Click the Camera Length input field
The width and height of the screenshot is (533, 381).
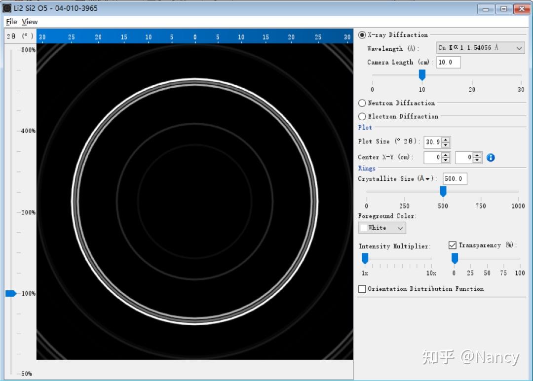(x=448, y=63)
